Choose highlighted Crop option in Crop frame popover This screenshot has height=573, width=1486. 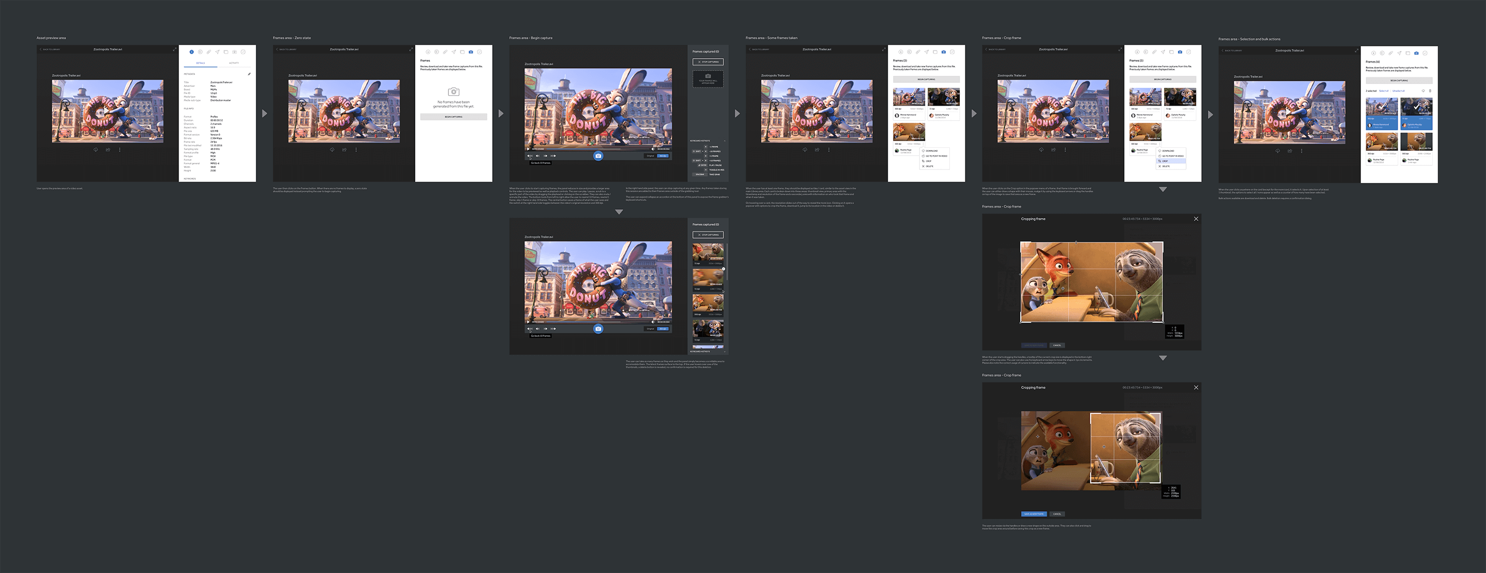click(1172, 161)
